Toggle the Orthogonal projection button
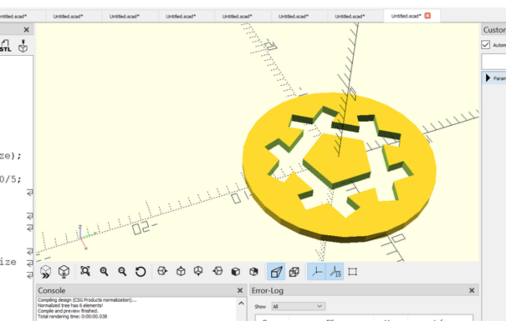The image size is (506, 321). [294, 271]
